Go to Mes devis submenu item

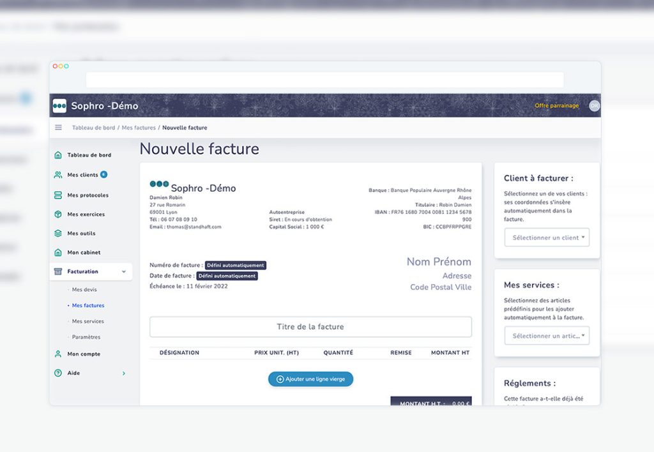click(x=84, y=290)
